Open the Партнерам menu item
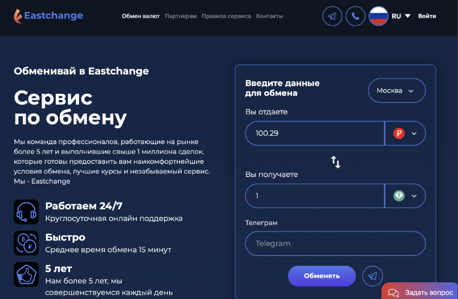The image size is (458, 299). 180,16
